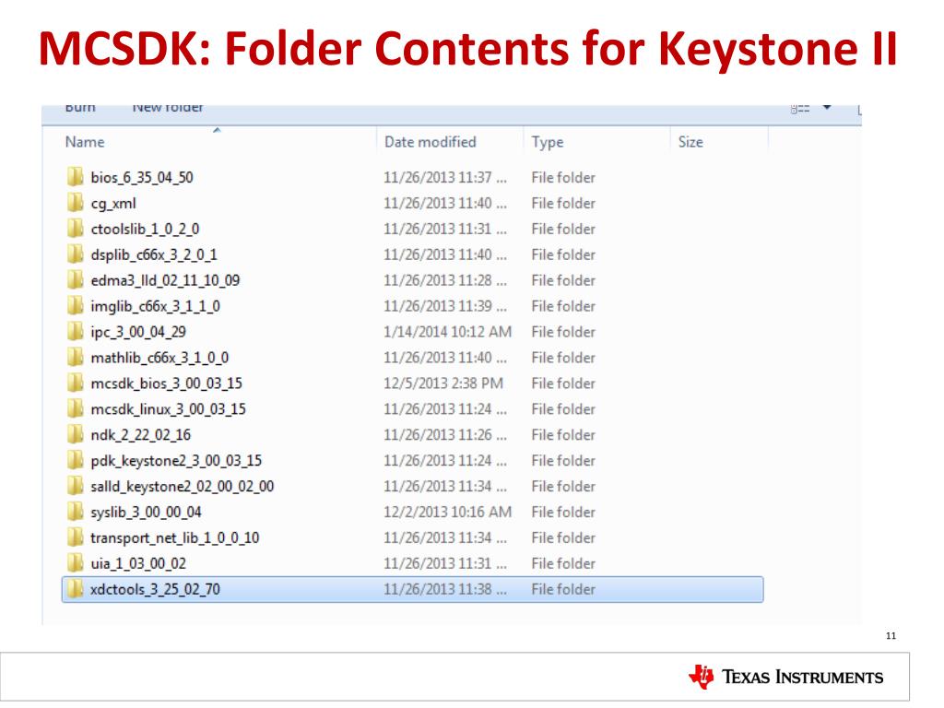Click the transport_net_lib_1_0_0_10 folder icon
This screenshot has width=944, height=708.
coord(76,537)
